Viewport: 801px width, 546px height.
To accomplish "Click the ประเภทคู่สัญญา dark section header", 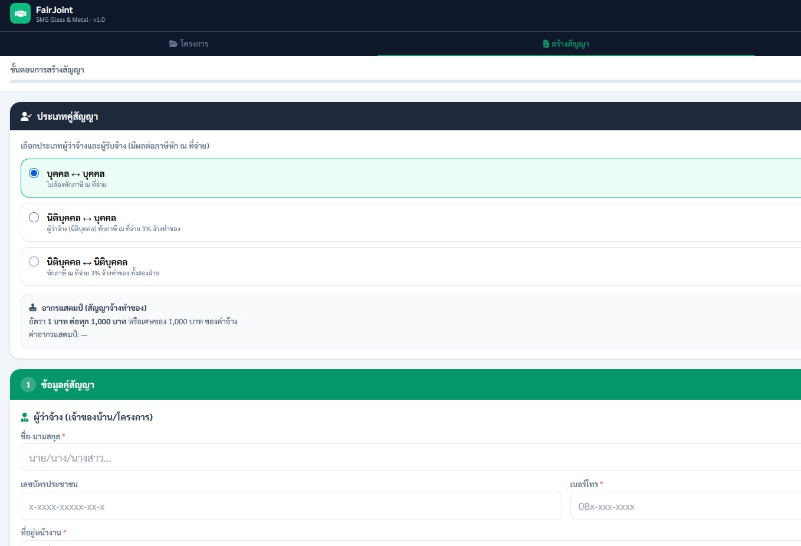I will tap(405, 116).
